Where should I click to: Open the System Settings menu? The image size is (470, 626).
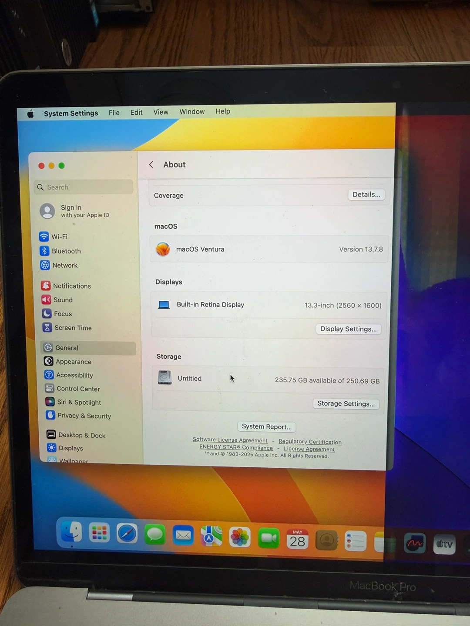[x=71, y=113]
